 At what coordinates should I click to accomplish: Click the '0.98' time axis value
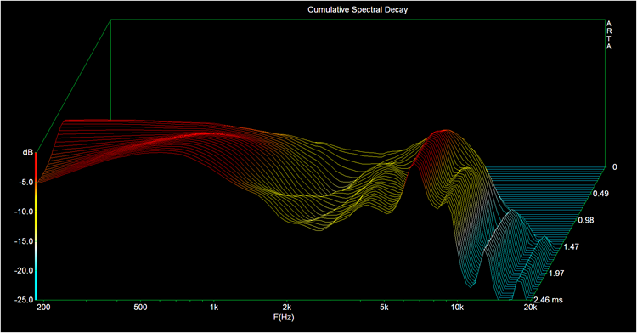click(586, 220)
